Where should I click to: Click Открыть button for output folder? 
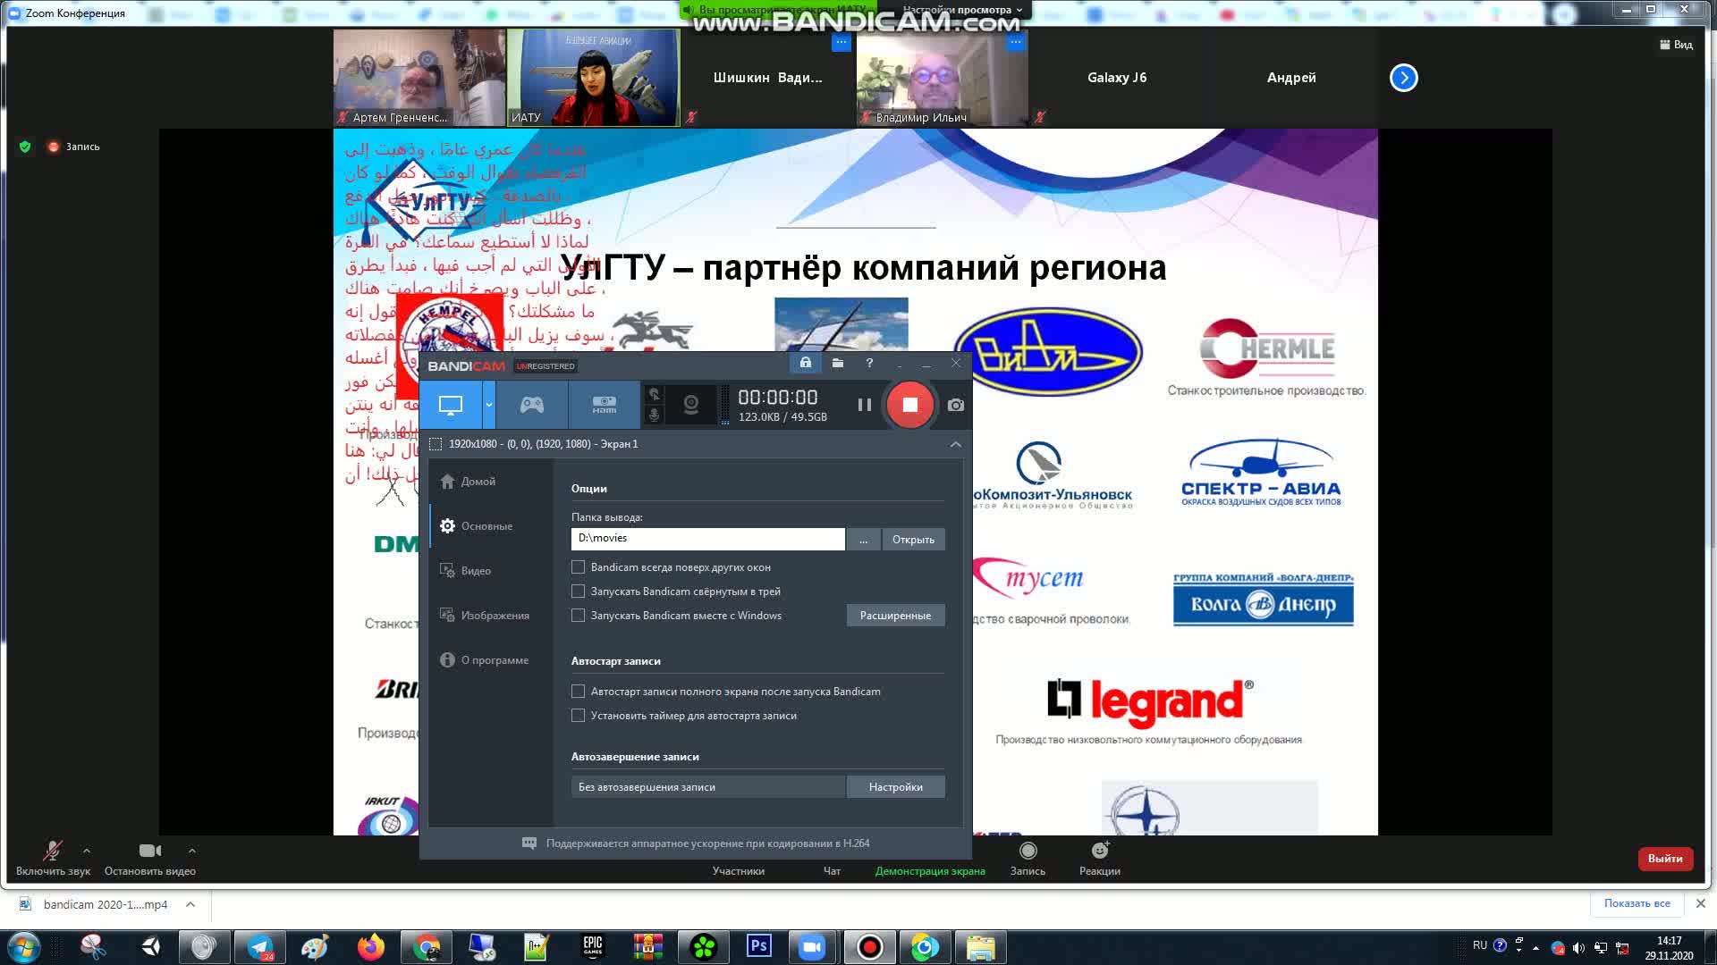click(913, 540)
